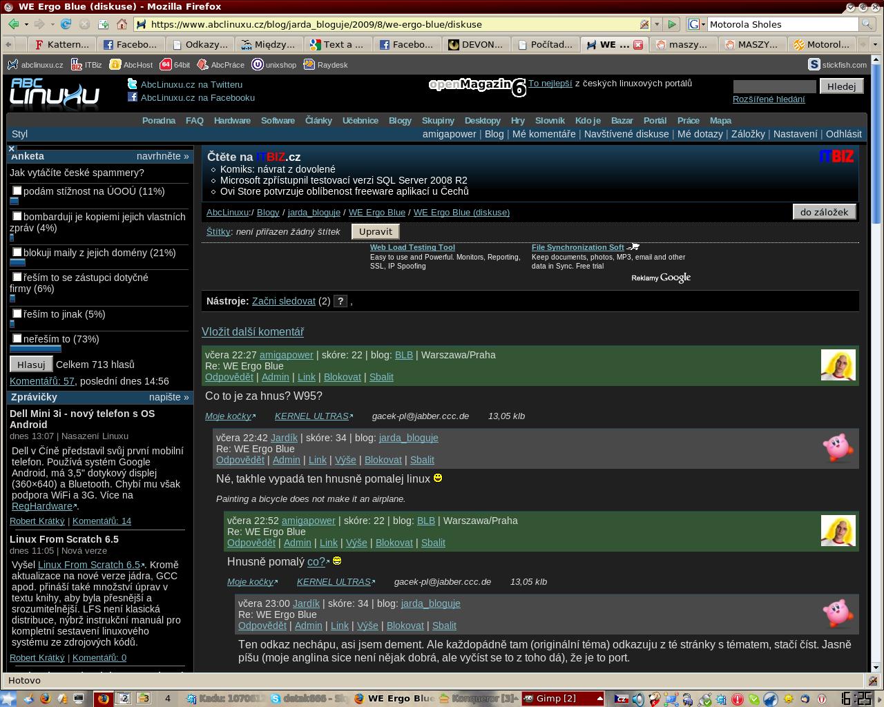Click the Firefox search box with Motorola Sholes
884x707 pixels.
(783, 24)
